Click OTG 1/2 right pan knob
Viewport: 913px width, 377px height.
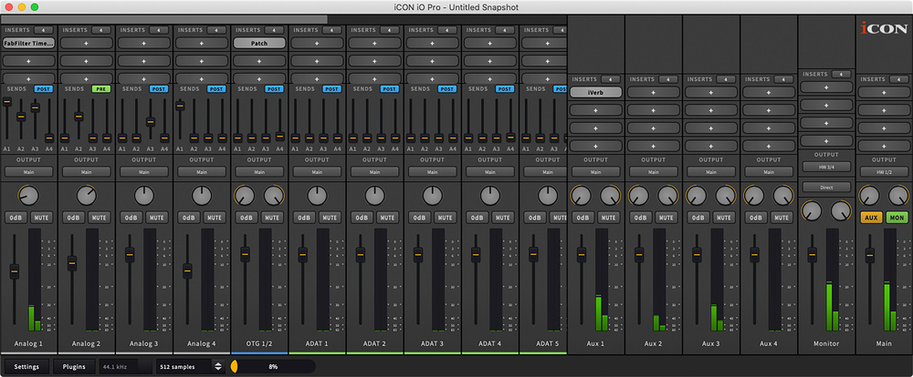[x=274, y=196]
